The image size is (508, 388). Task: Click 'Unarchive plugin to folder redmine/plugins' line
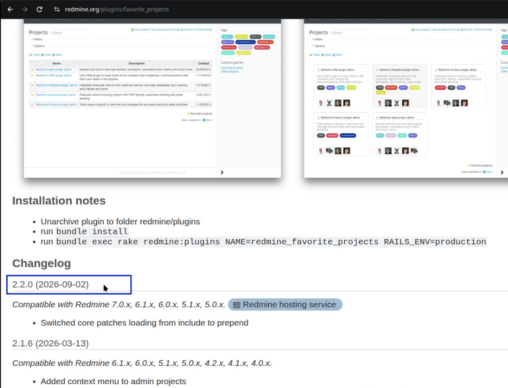(x=120, y=222)
